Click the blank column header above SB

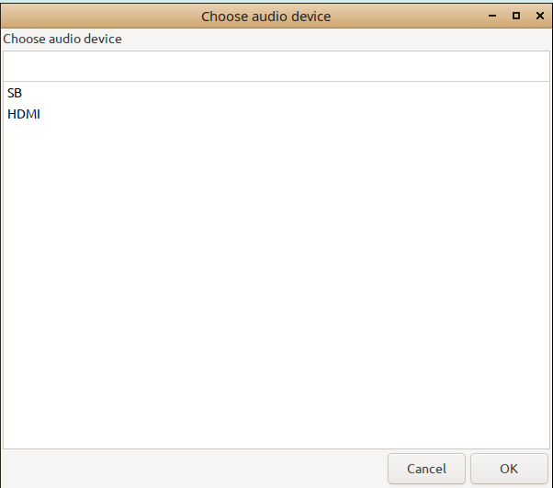pos(276,66)
